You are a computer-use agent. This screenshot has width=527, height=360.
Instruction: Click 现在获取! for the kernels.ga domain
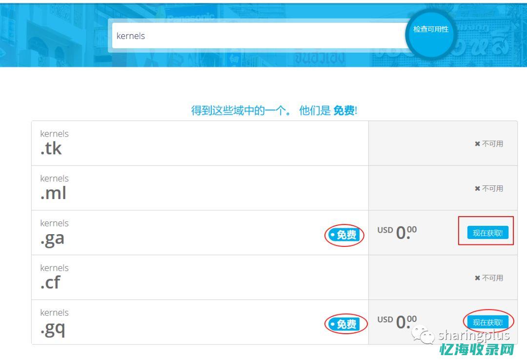click(487, 233)
